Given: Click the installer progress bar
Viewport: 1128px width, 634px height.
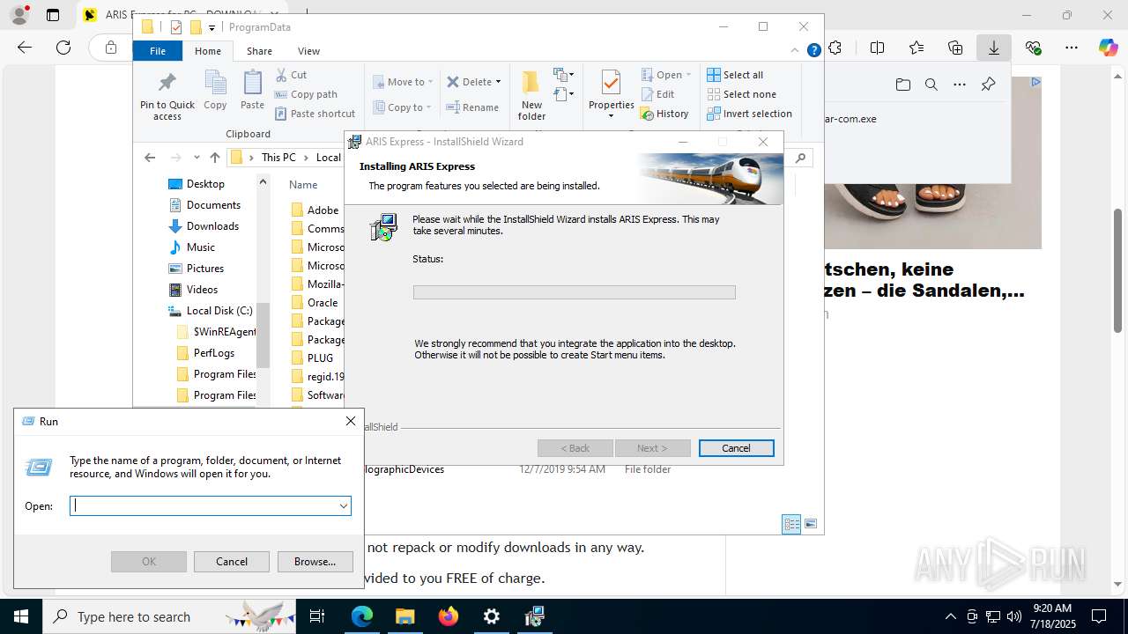Looking at the screenshot, I should point(574,292).
